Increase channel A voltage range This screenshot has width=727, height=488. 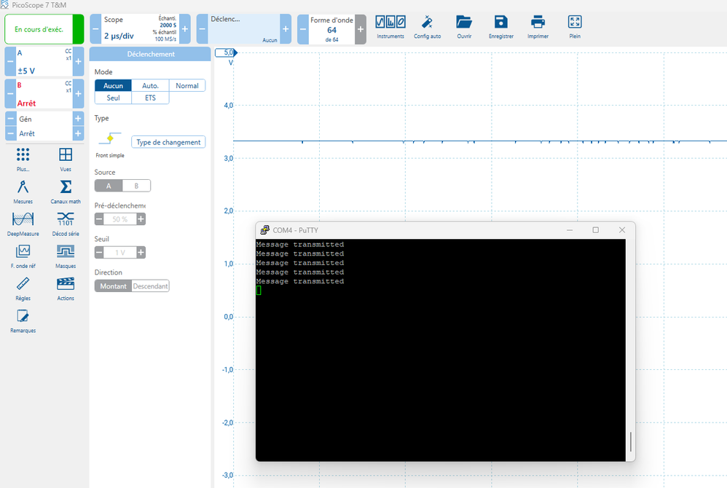[x=78, y=62]
